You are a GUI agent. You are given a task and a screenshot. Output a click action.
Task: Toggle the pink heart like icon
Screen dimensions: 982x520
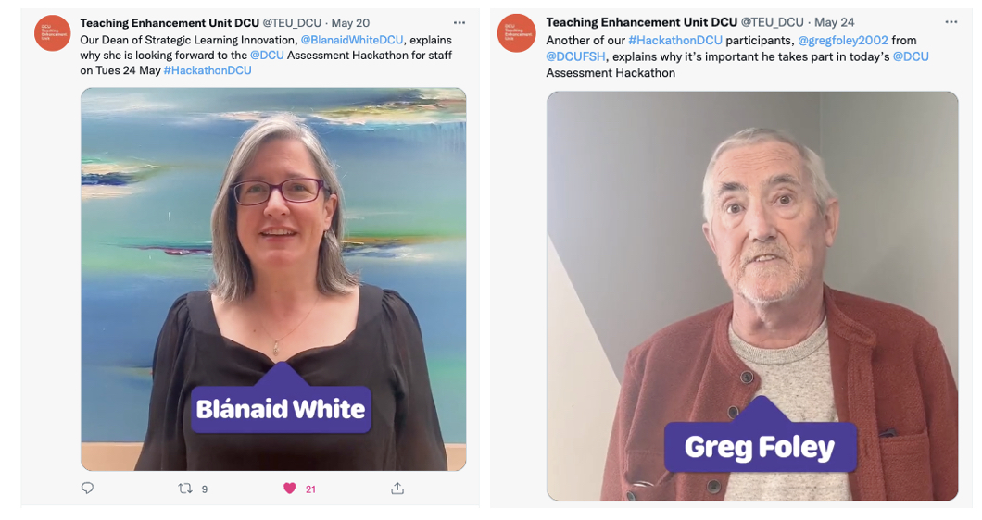289,489
